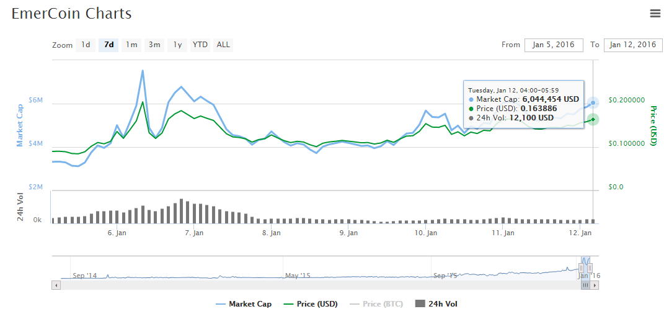The height and width of the screenshot is (314, 664).
Task: Click the navigator scrollbar thumb
Action: (586, 285)
